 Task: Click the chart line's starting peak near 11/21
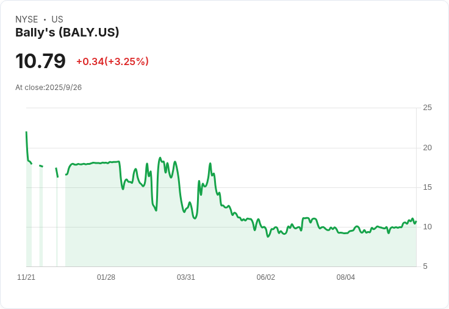coord(26,132)
